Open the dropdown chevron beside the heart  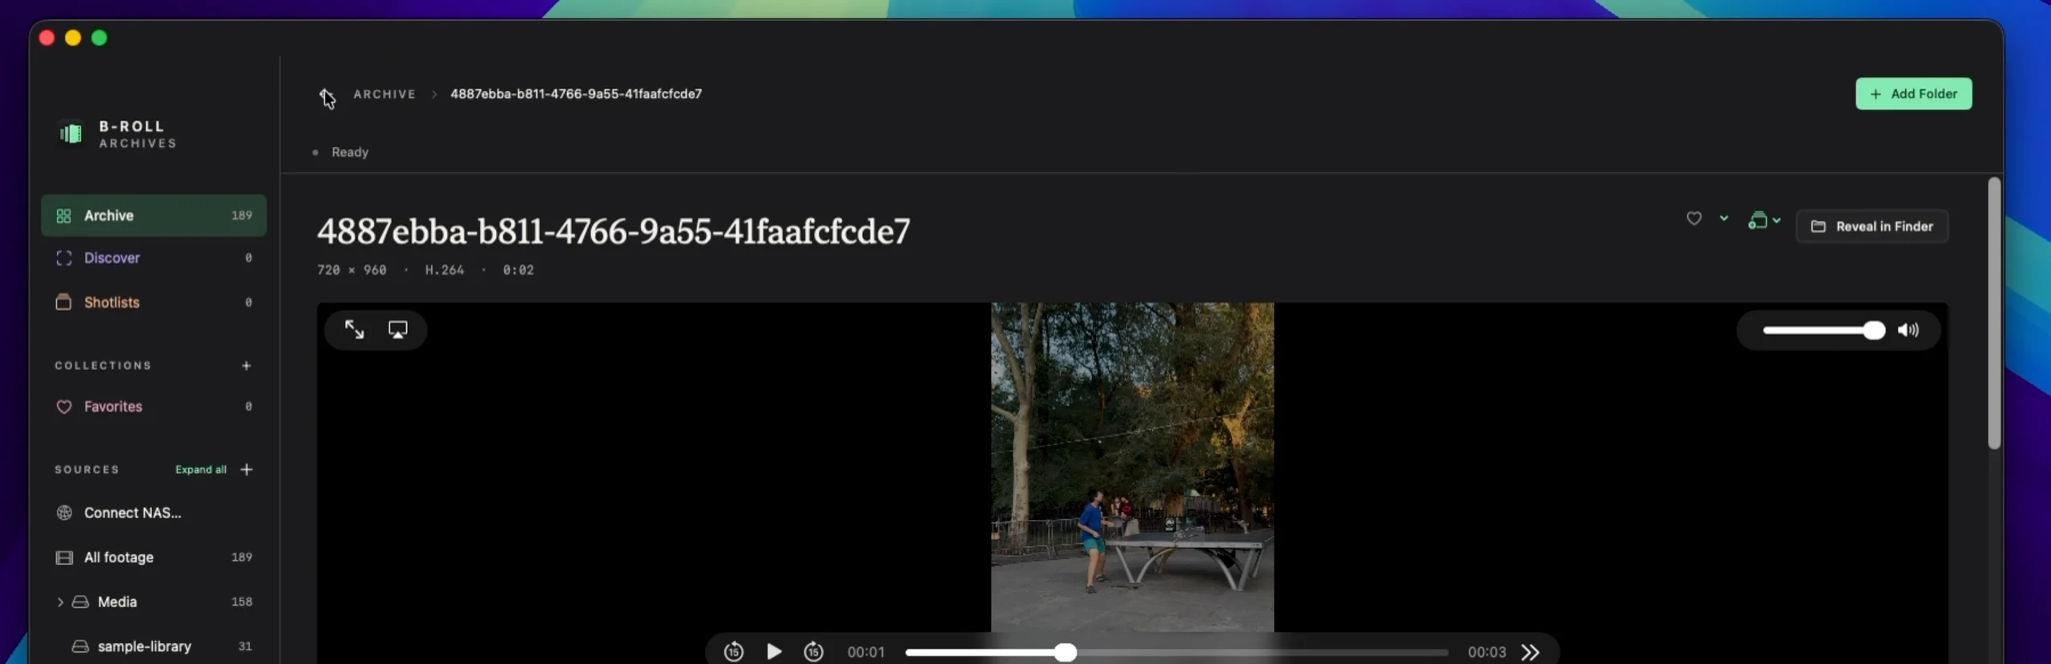coord(1723,218)
